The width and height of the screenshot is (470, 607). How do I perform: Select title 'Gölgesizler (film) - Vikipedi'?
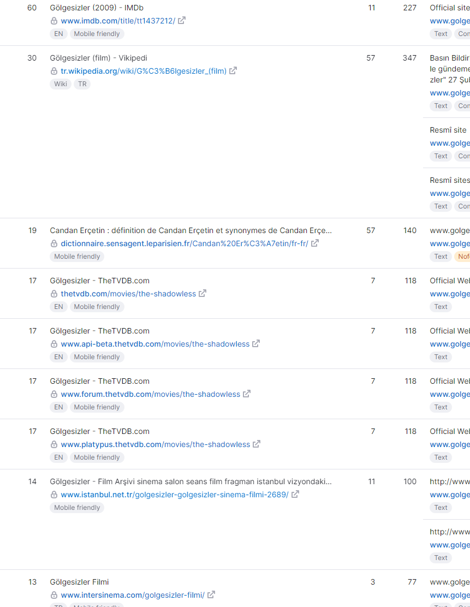point(99,58)
